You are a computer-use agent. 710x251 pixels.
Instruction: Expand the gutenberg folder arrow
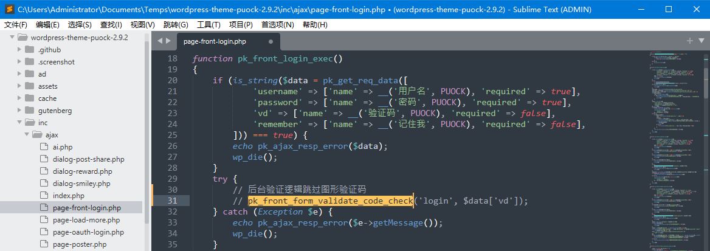[x=19, y=111]
